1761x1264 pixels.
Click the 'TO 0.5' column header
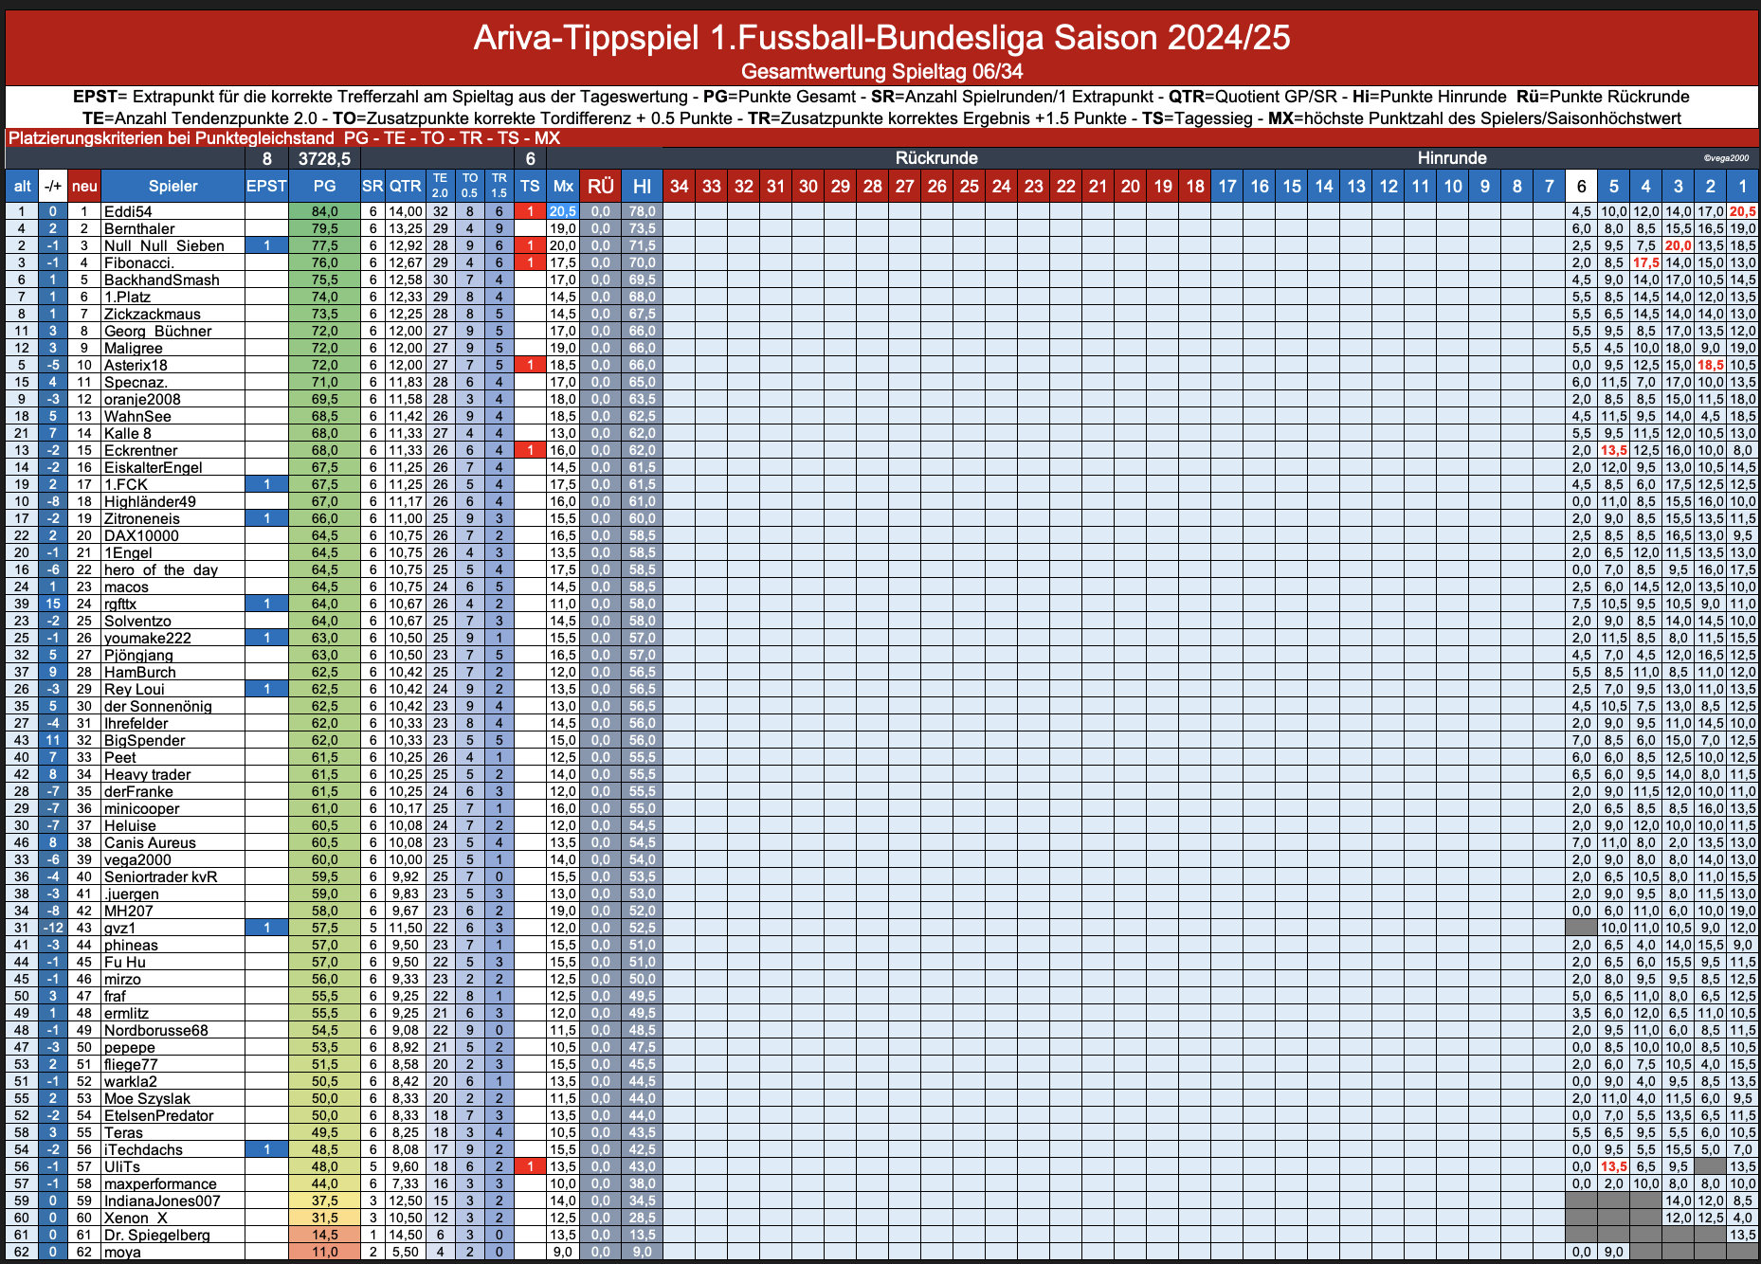[x=469, y=186]
